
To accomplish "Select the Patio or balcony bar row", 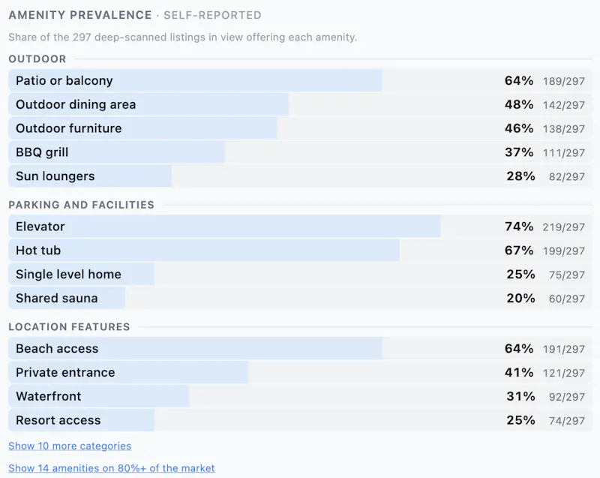I will tap(301, 80).
